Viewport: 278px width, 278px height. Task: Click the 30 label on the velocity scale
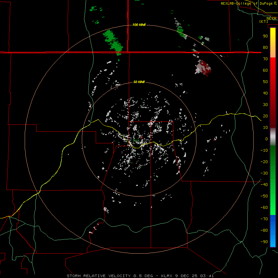265,105
